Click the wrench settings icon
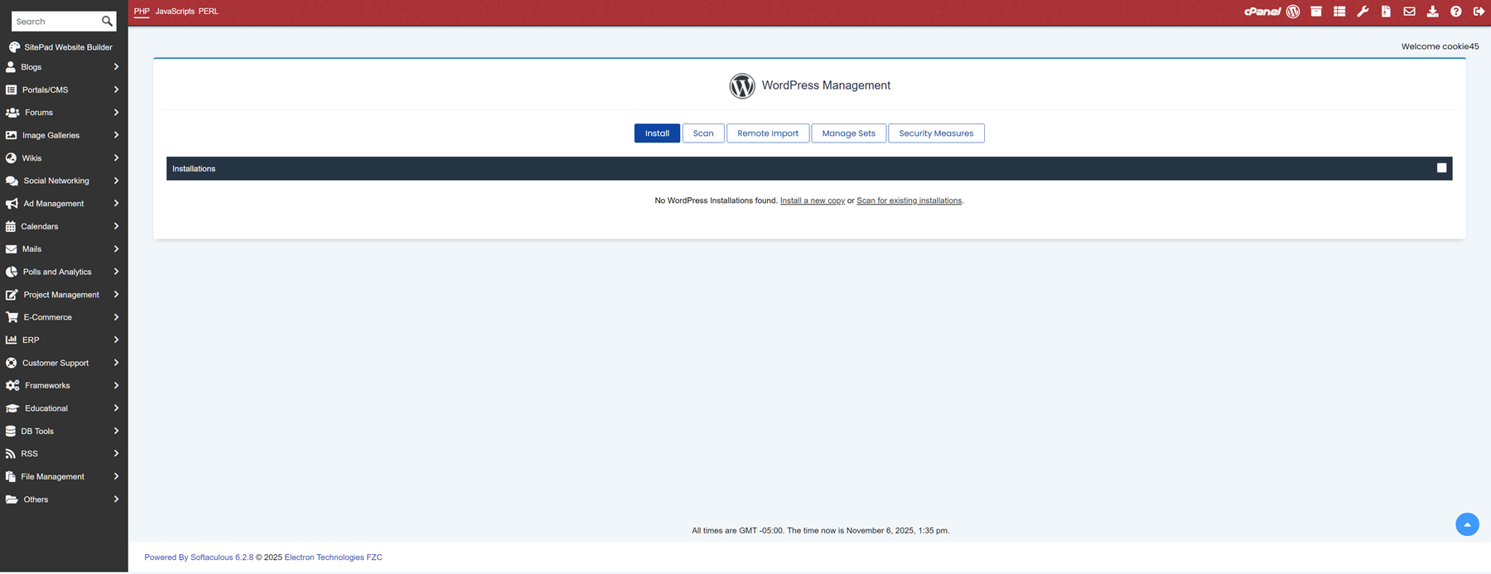 [1363, 12]
